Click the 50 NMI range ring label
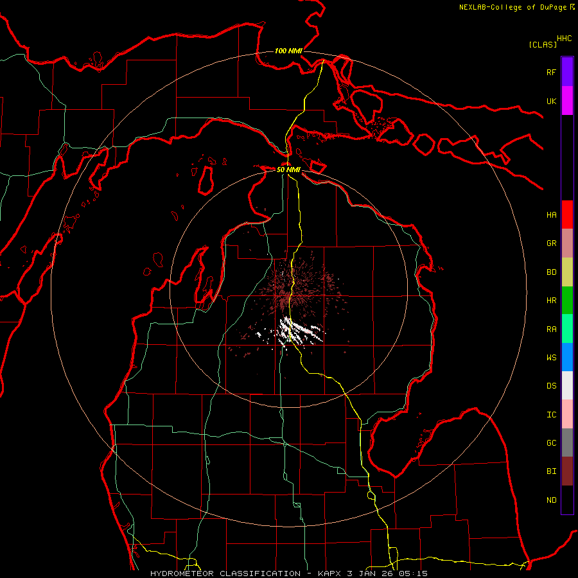 coord(288,170)
